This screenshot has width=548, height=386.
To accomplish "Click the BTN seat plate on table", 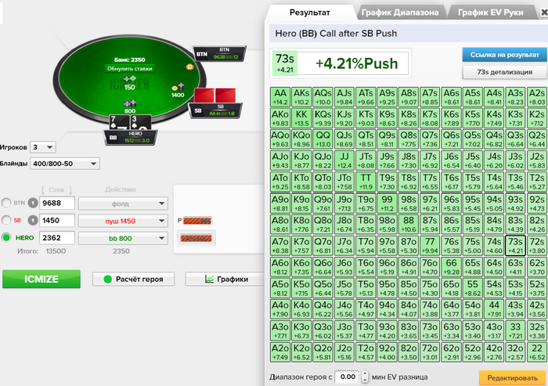I will tap(220, 53).
